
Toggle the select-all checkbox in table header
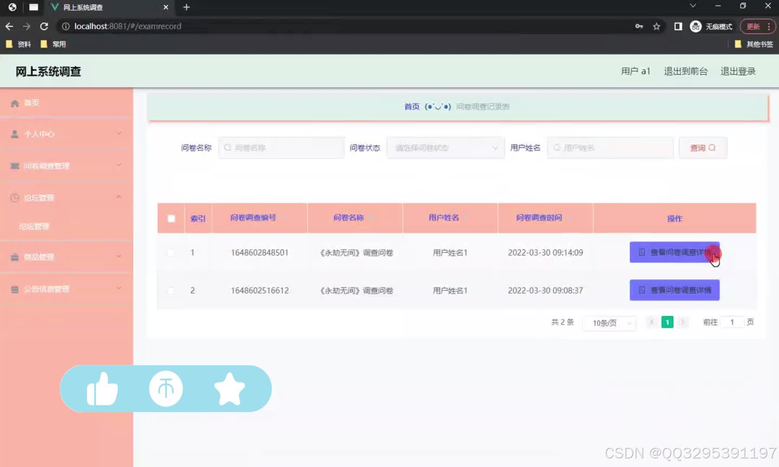(x=171, y=218)
